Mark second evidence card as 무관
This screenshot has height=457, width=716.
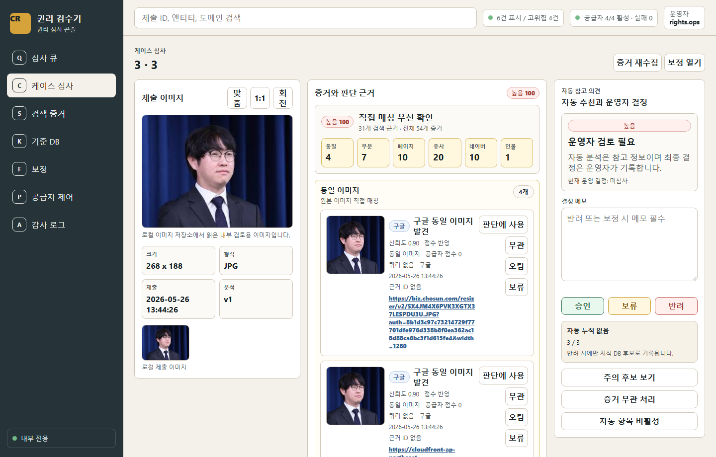(x=517, y=396)
